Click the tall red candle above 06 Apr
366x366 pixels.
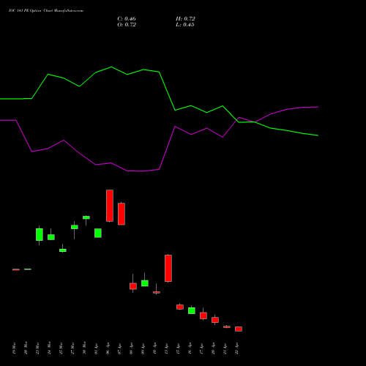[110, 206]
